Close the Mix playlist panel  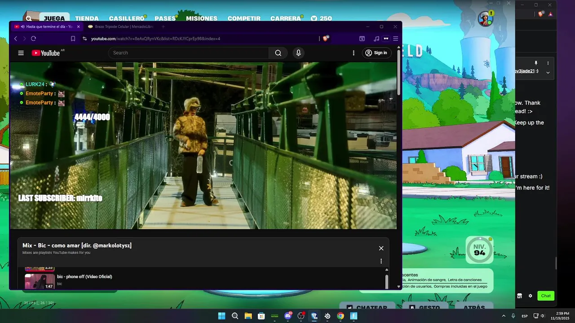381,248
